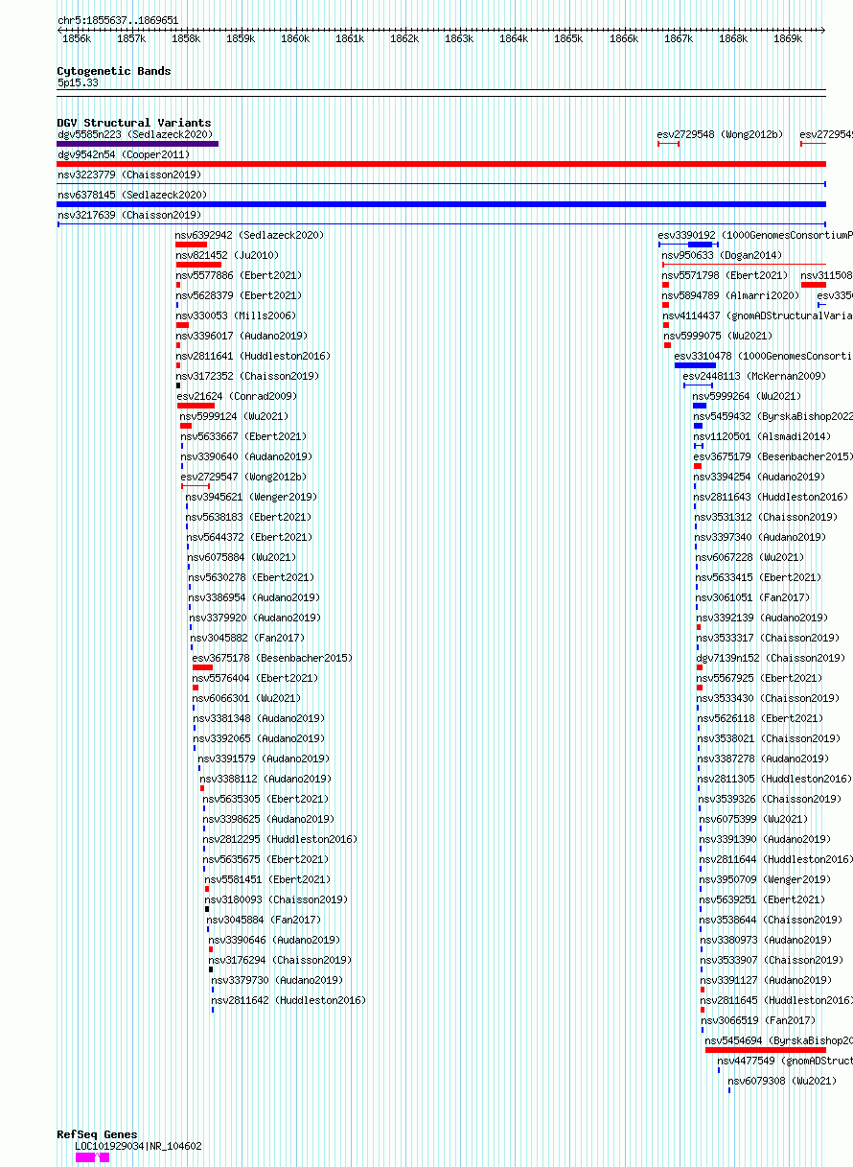
Task: Select the esv3675179 (Besenbacher2015) label
Action: 773,456
